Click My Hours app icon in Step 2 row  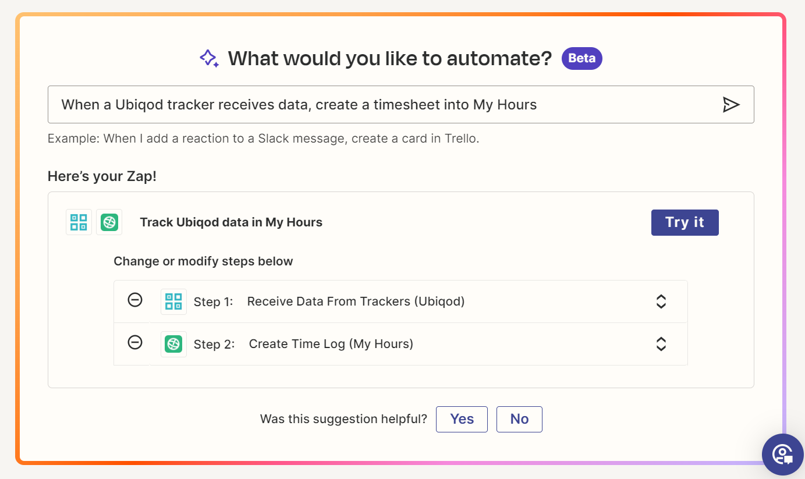pos(173,344)
